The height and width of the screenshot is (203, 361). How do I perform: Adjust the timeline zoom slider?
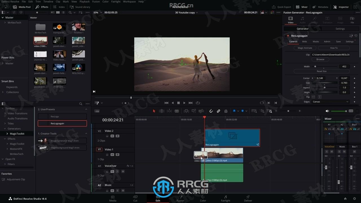[288, 111]
